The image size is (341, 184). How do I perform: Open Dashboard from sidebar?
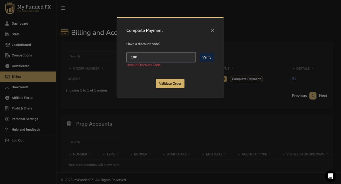pyautogui.click(x=28, y=24)
